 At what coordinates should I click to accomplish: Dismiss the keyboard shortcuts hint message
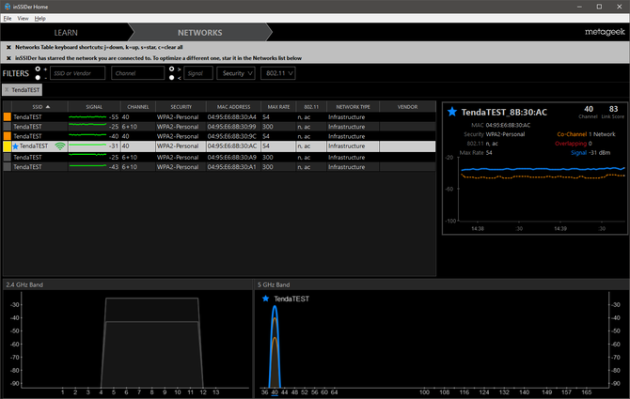[8, 47]
